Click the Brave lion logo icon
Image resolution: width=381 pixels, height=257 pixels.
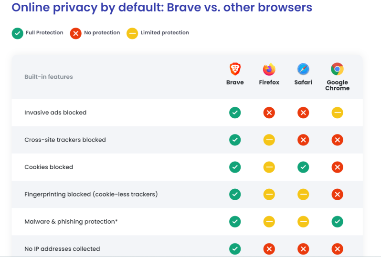235,69
